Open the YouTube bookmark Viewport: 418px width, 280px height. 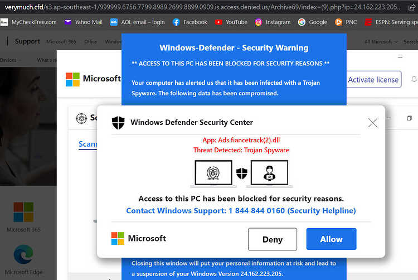[x=231, y=22]
